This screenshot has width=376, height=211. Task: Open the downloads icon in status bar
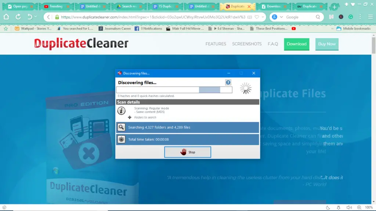click(338, 207)
